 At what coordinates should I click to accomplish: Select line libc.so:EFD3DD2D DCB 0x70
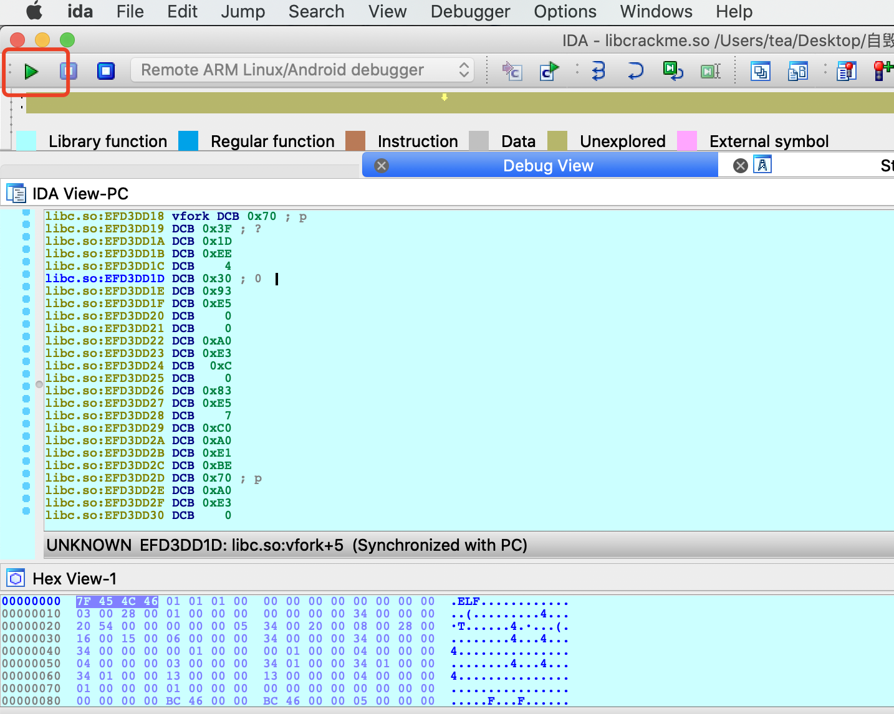coord(153,478)
